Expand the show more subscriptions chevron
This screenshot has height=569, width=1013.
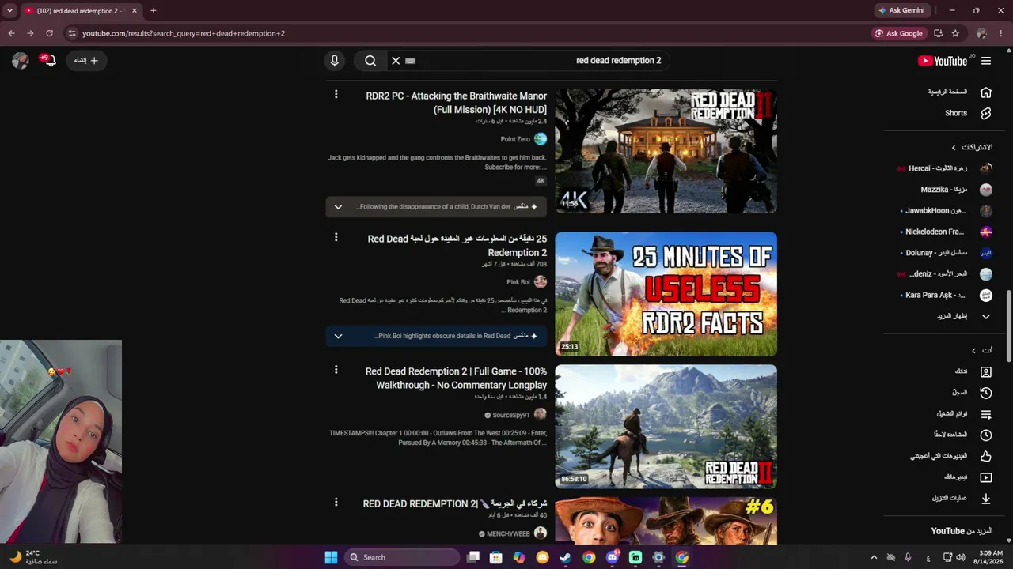pyautogui.click(x=986, y=316)
